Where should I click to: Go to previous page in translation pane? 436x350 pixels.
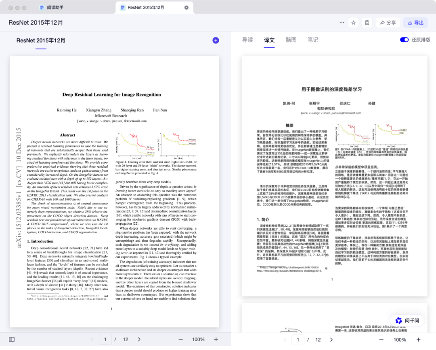285,340
